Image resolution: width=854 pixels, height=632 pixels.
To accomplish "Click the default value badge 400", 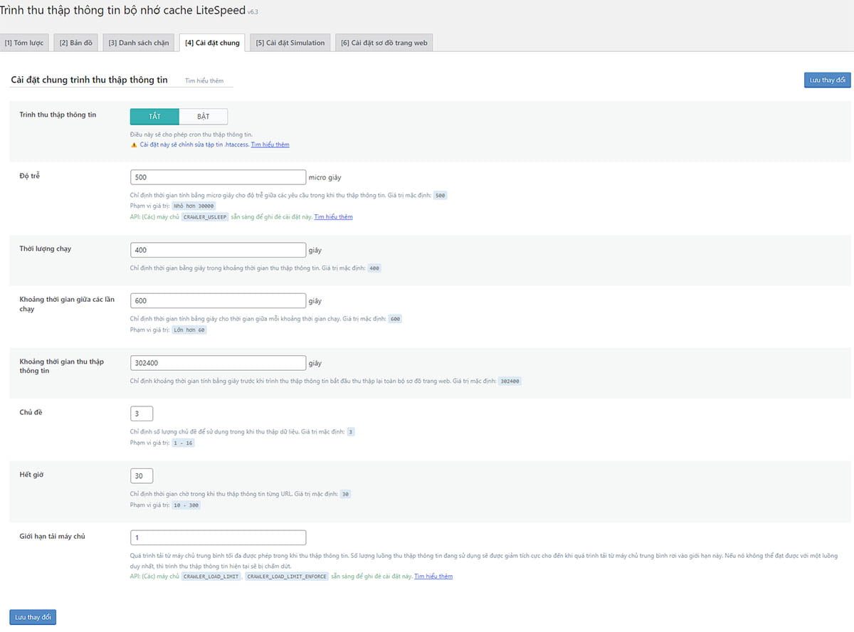I will coord(374,268).
